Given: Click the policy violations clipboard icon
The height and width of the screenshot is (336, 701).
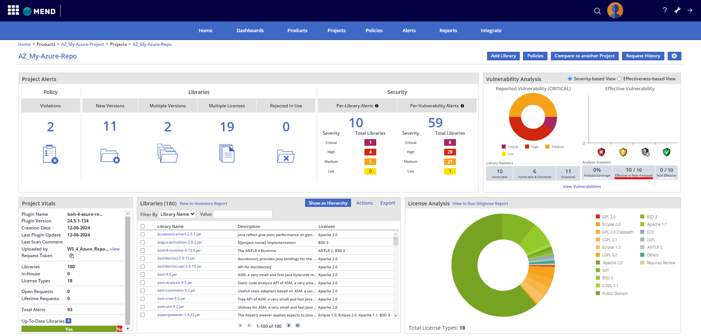Looking at the screenshot, I should [x=50, y=154].
